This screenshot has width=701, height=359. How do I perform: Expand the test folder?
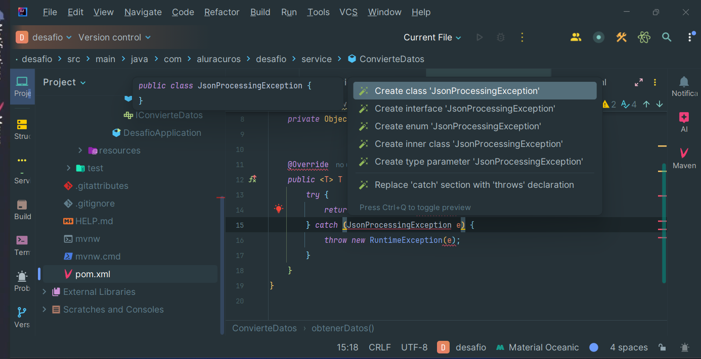(x=69, y=168)
